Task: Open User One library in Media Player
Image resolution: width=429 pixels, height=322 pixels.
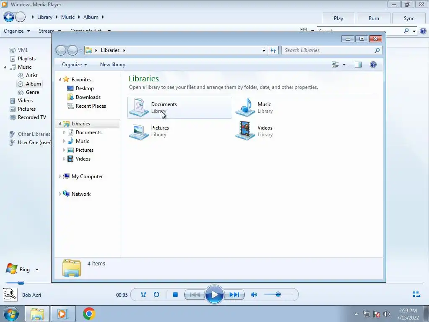Action: [x=34, y=143]
